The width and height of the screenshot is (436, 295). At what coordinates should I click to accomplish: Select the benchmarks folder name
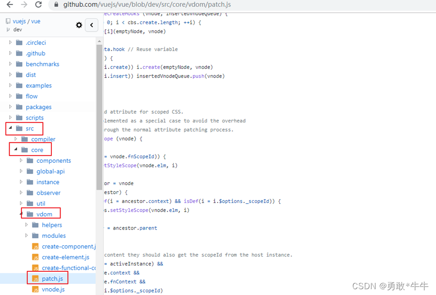pyautogui.click(x=43, y=64)
